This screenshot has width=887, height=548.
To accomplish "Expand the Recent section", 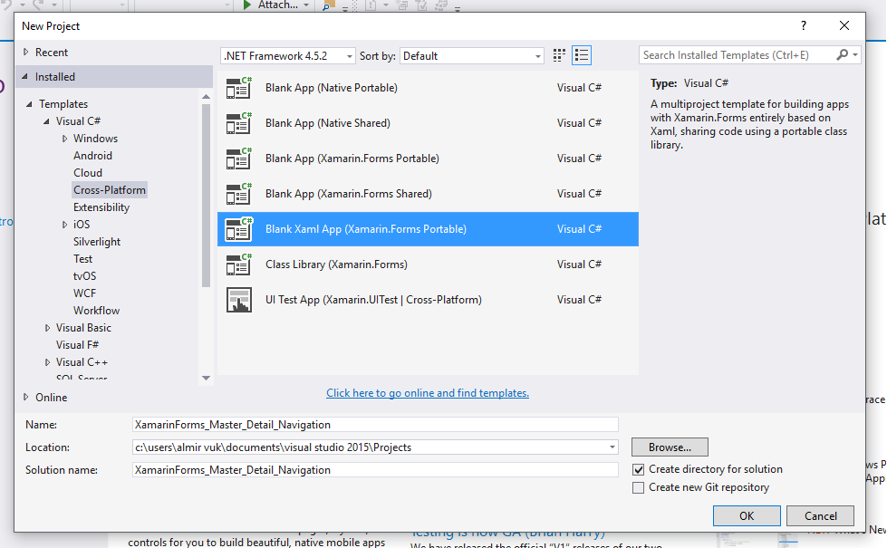I will (x=26, y=52).
